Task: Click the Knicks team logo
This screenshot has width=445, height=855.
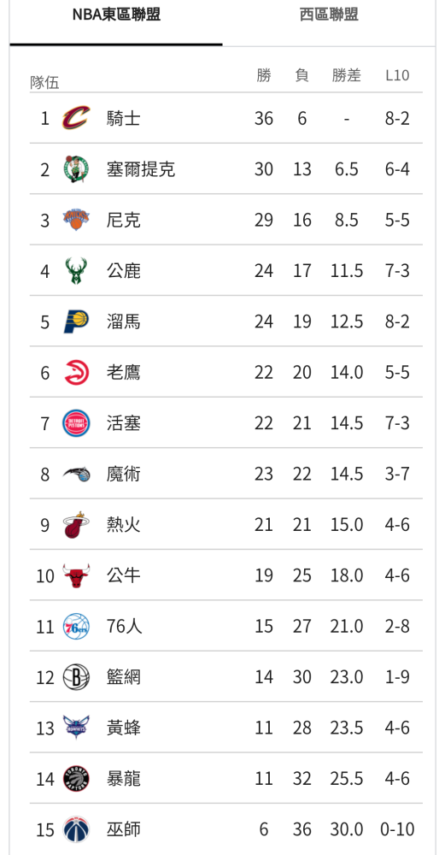Action: (x=76, y=220)
